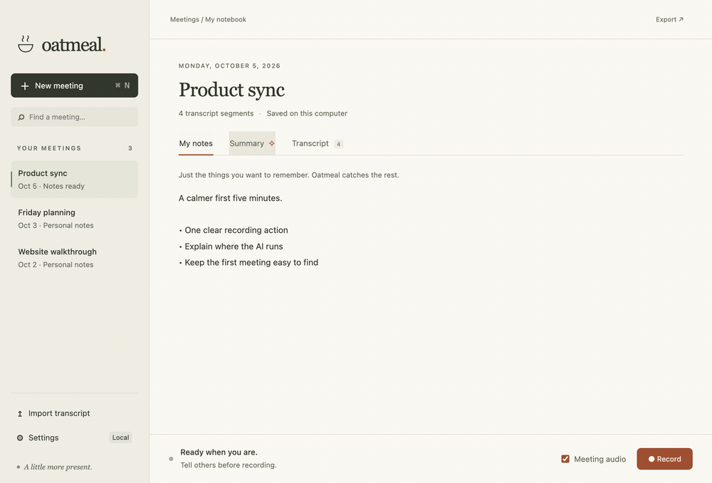Viewport: 712px width, 483px height.
Task: Click the meetings count '3' in sidebar
Action: [x=130, y=148]
